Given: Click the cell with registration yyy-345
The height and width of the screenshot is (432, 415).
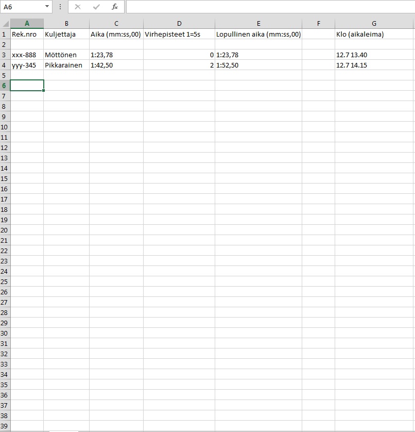Looking at the screenshot, I should pyautogui.click(x=27, y=65).
